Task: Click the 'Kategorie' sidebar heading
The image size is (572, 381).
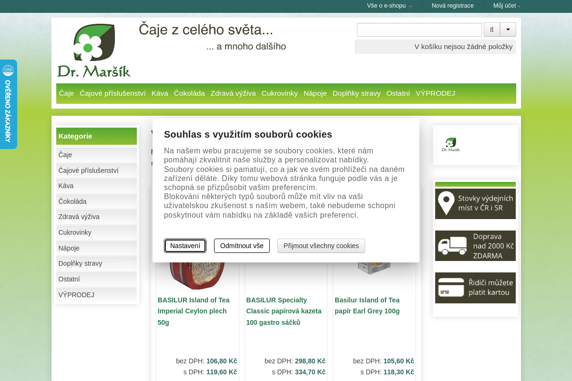Action: pyautogui.click(x=96, y=136)
